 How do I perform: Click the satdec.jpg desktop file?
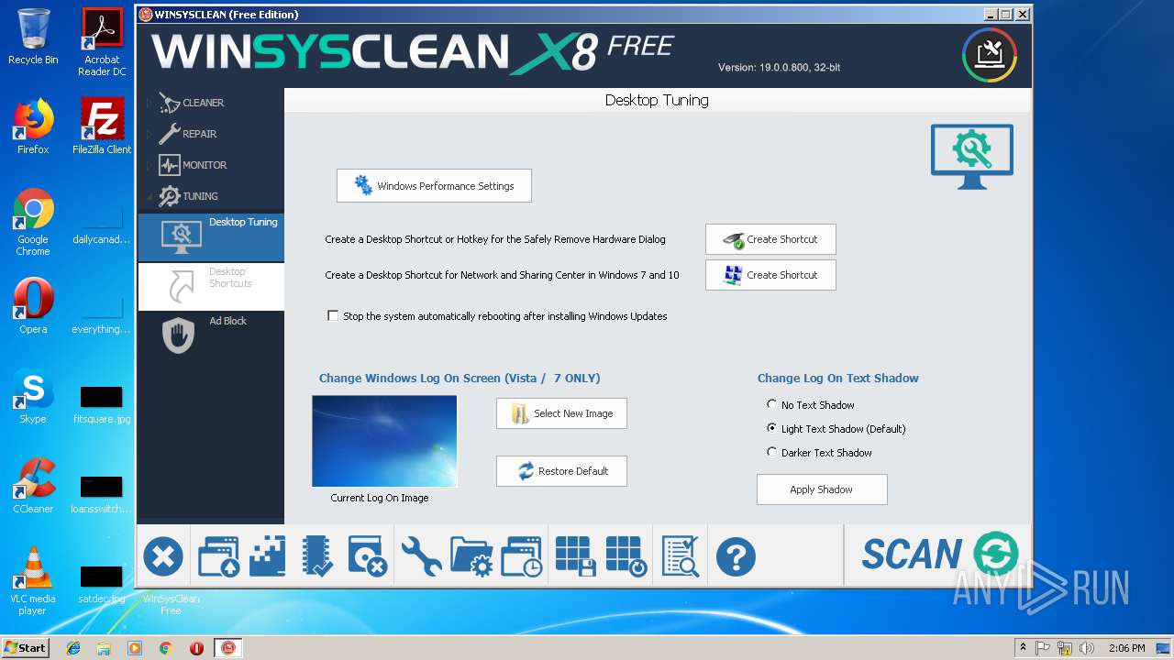tap(102, 584)
